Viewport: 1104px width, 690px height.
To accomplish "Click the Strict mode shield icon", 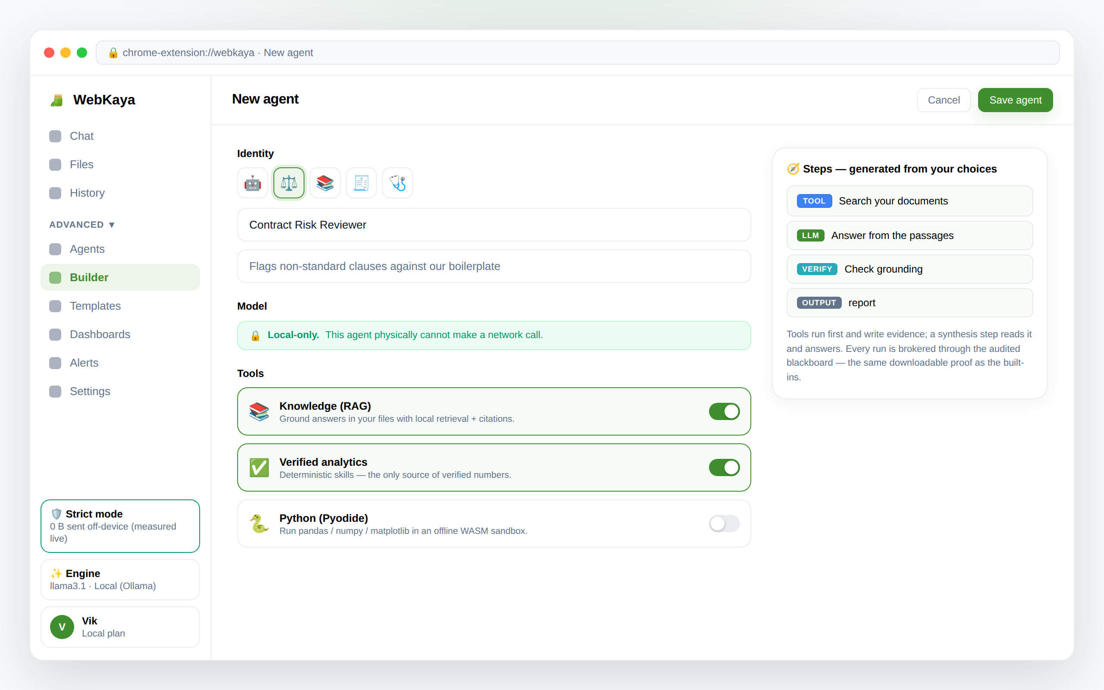I will click(x=56, y=514).
